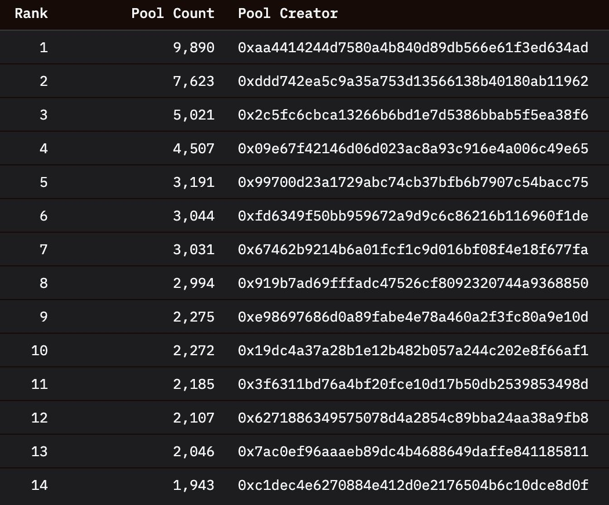Click pool count 4,507
The image size is (609, 505).
pos(194,149)
